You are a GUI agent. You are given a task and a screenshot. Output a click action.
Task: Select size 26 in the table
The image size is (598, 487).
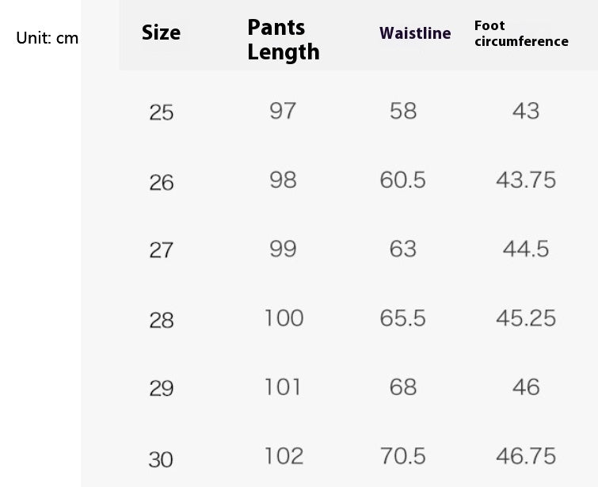(x=161, y=183)
